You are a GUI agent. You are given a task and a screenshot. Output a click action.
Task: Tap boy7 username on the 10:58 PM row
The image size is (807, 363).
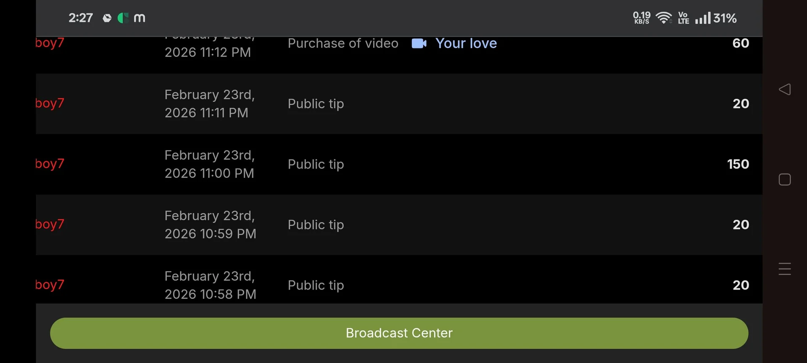50,285
